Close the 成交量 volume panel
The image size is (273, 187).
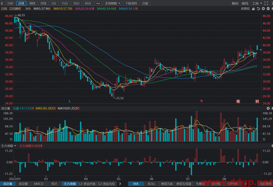tap(268, 108)
